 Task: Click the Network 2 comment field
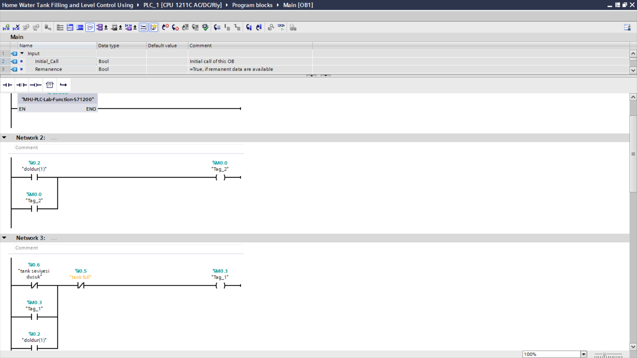tap(129, 148)
